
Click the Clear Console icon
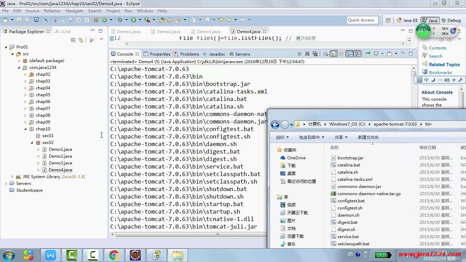pyautogui.click(x=326, y=54)
